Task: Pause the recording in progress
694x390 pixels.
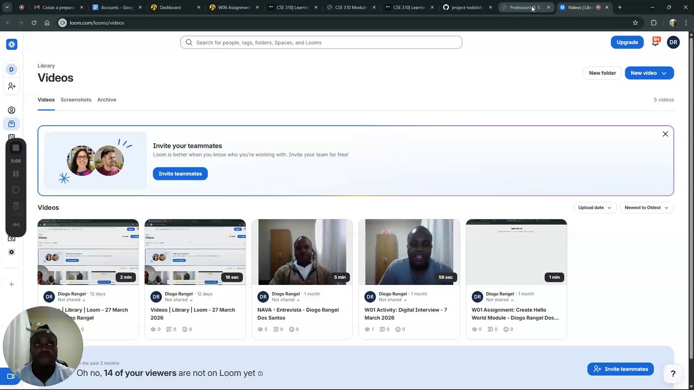Action: (x=16, y=174)
